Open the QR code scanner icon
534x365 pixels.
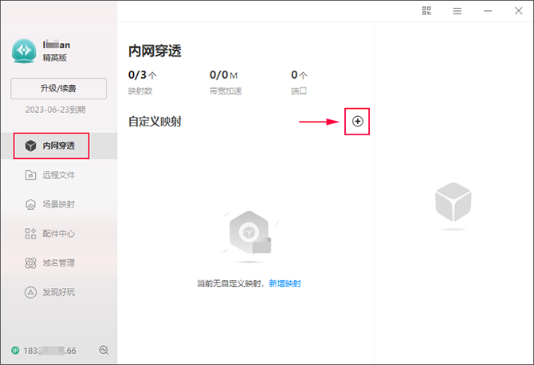[x=426, y=11]
